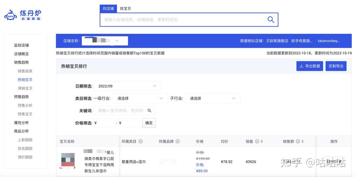Switch to 找宝贝 tab
This screenshot has width=355, height=177.
(x=126, y=9)
